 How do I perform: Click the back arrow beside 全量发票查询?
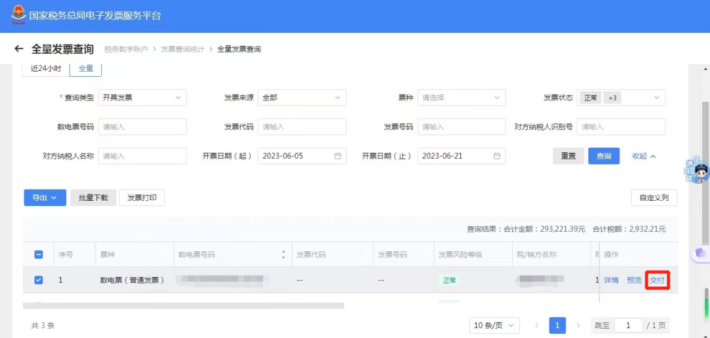(18, 49)
